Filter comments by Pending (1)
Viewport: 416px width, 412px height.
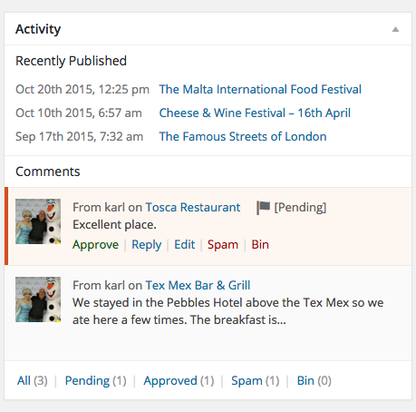[x=96, y=380]
